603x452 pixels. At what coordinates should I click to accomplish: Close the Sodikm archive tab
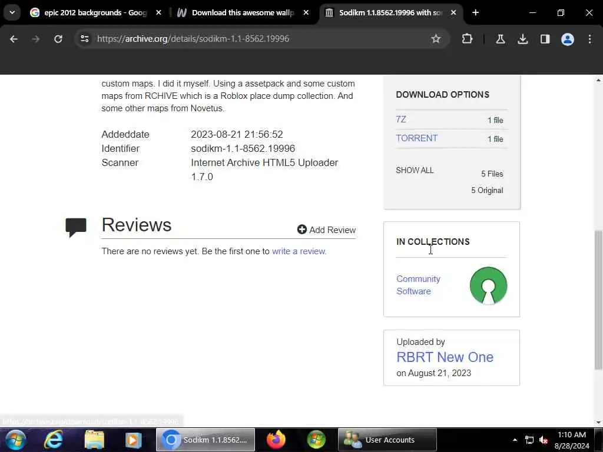[x=453, y=13]
